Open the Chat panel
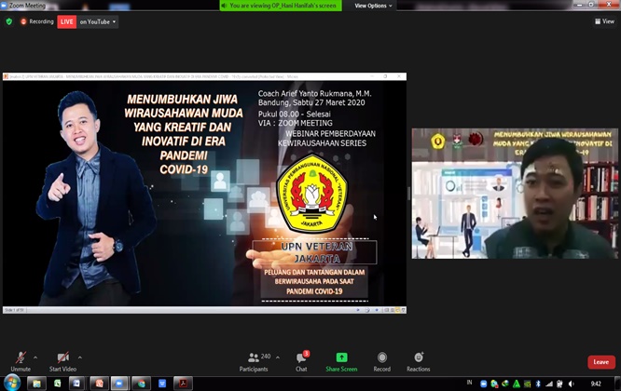Viewport: 621px width, 391px height. (x=301, y=360)
